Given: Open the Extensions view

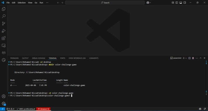Looking at the screenshot, I should tap(4, 38).
